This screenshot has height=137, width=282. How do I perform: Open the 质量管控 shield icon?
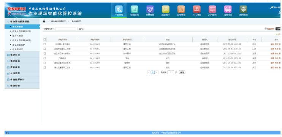[150, 9]
